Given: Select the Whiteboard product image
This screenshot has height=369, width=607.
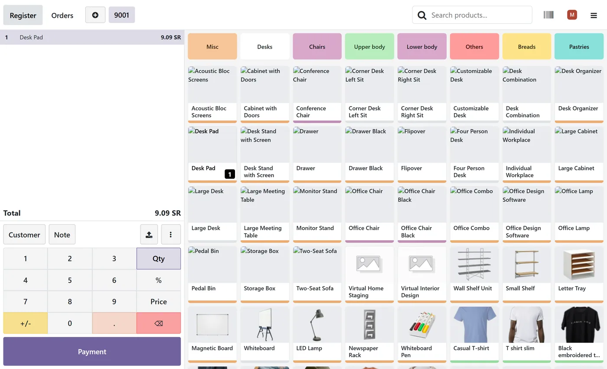Looking at the screenshot, I should tap(265, 325).
